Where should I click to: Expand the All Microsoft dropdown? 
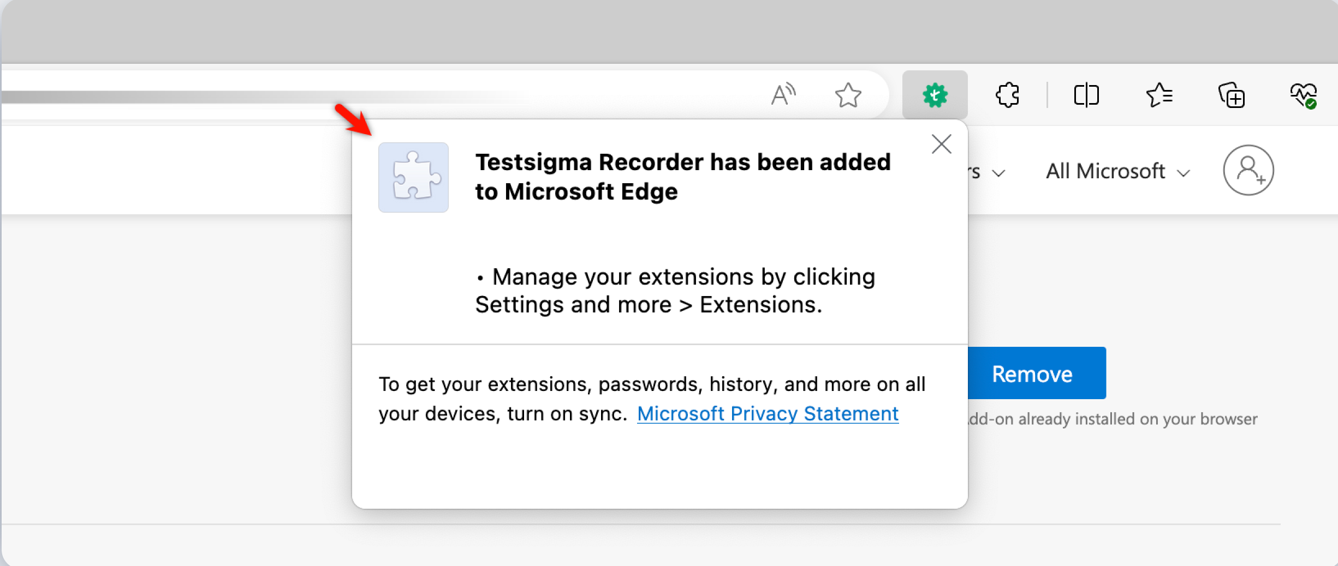click(x=1117, y=171)
